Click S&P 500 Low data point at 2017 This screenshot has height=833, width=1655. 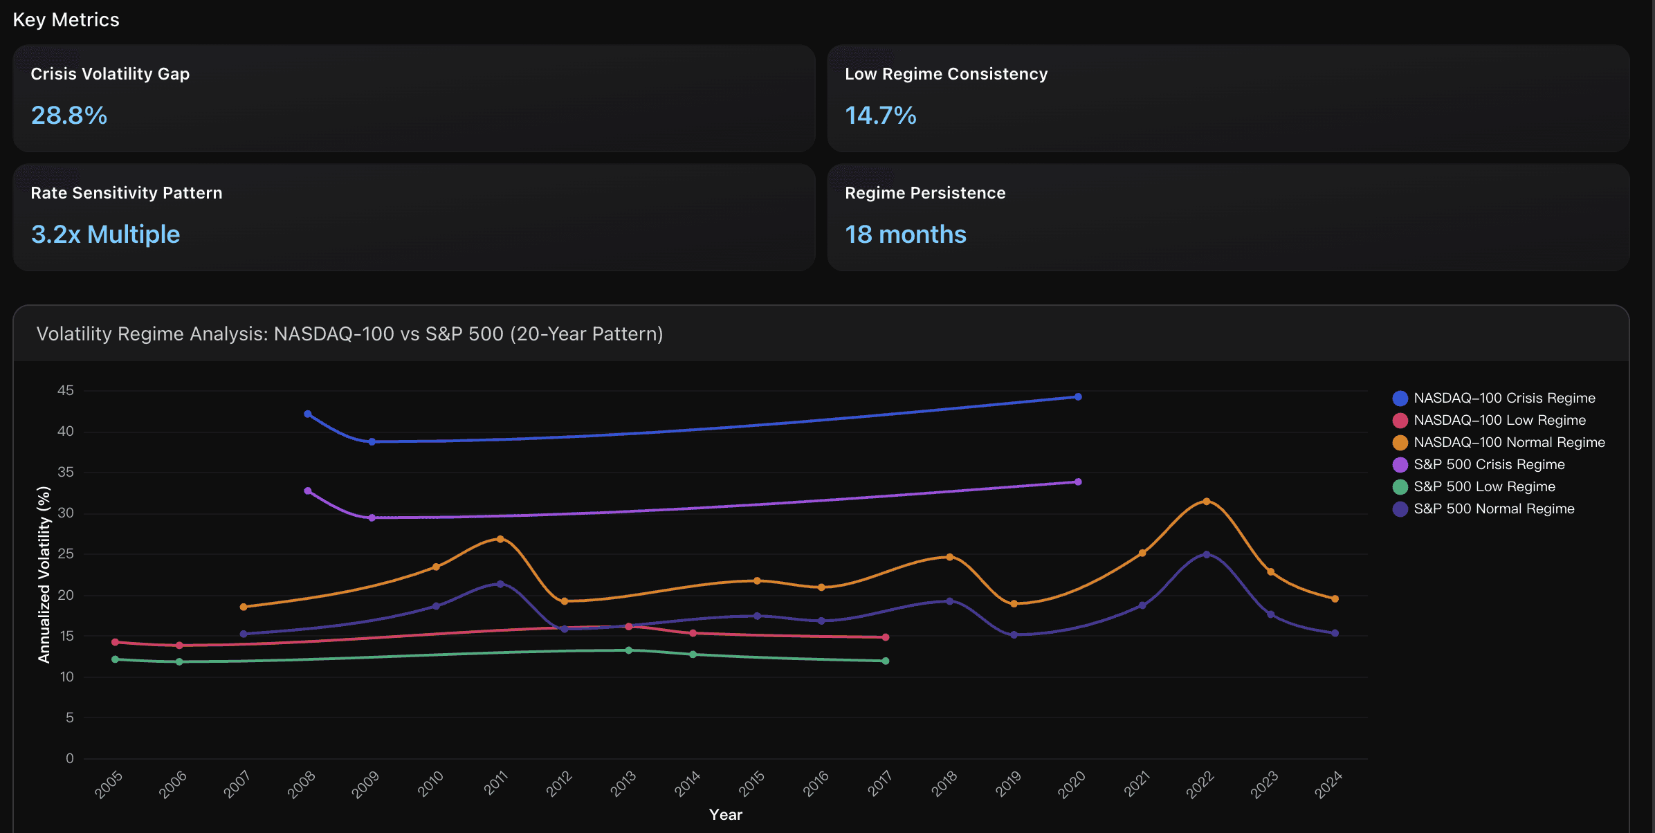pos(886,661)
